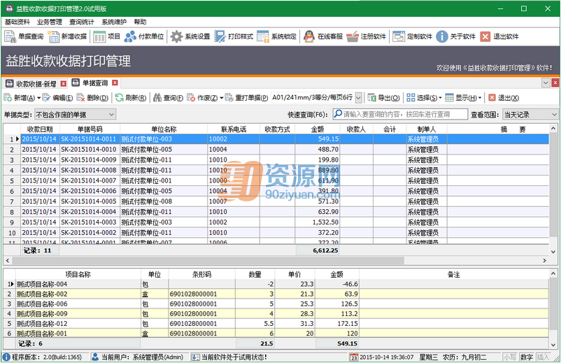Click the 新增收据 toolbar icon
561x363 pixels.
tap(67, 36)
